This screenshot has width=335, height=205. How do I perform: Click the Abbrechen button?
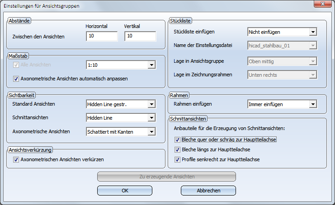pos(208,191)
